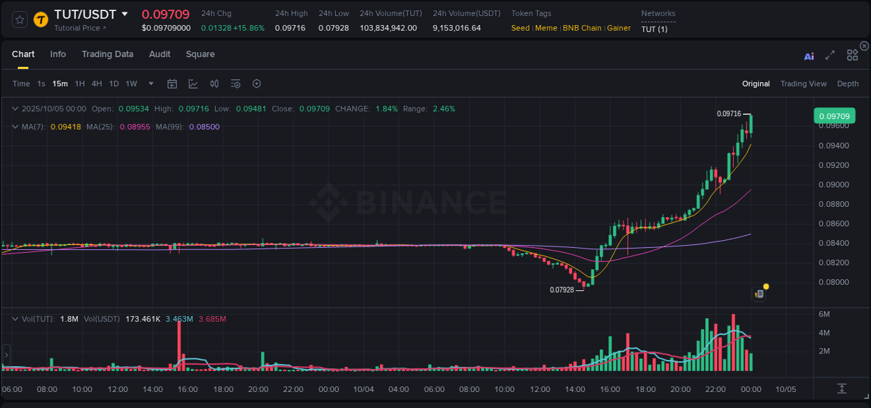
Task: Expand the extra timeframe intervals dropdown
Action: pos(149,84)
